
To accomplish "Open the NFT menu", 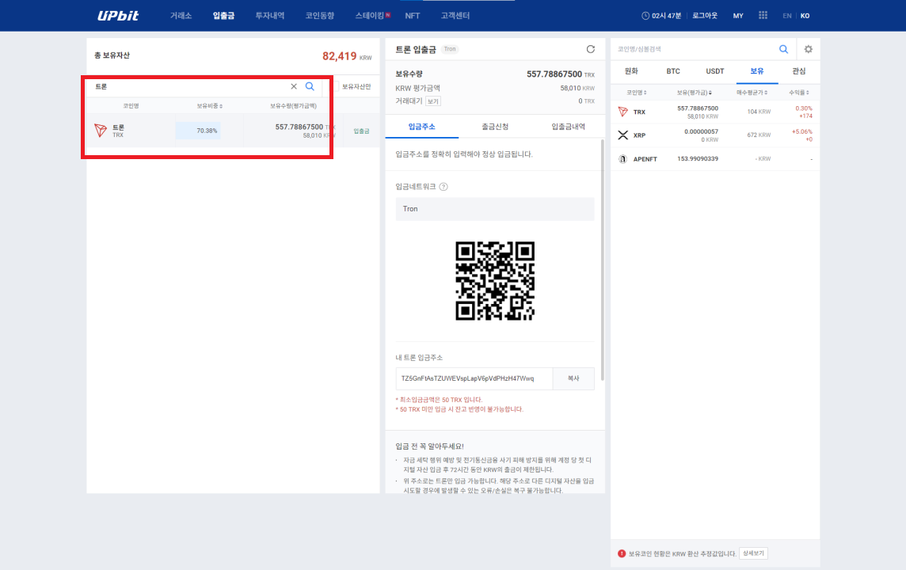I will [x=413, y=16].
